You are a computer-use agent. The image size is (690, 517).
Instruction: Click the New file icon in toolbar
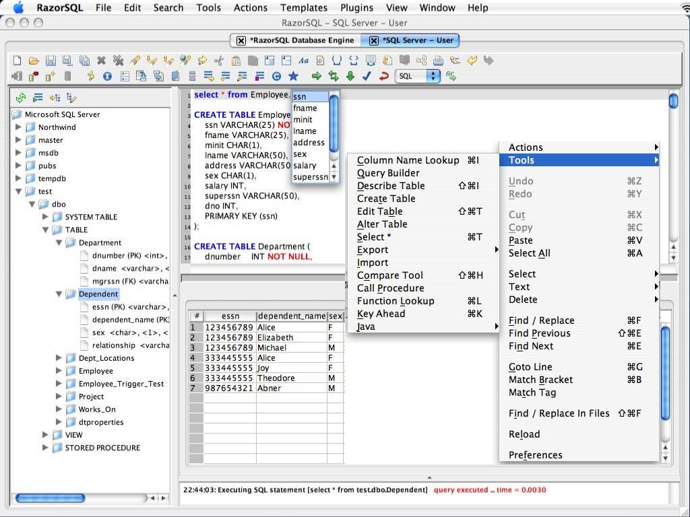tap(17, 60)
